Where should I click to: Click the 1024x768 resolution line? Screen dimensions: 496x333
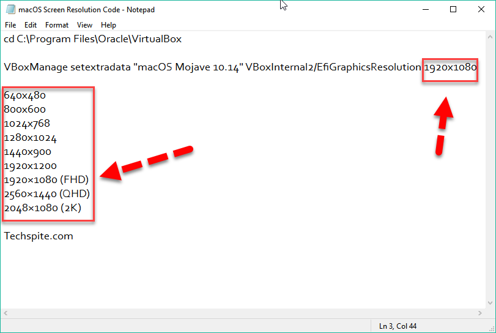pos(27,124)
